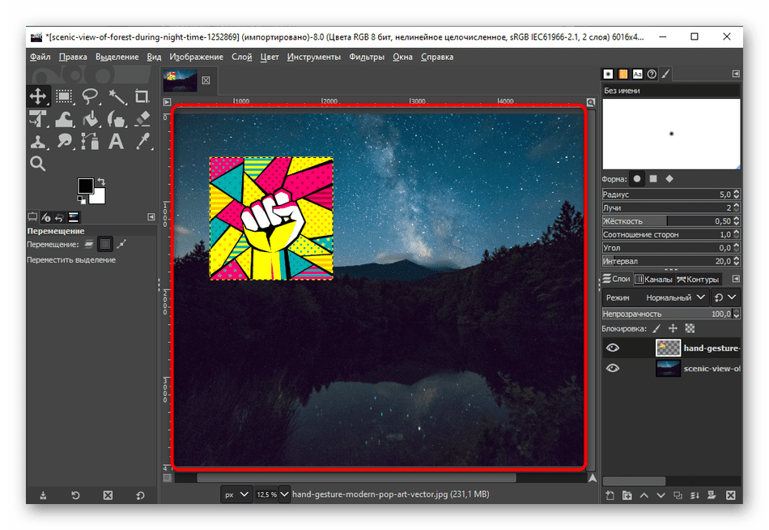Viewport: 769px width, 530px height.
Task: Click the foreground black color swatch
Action: 85,186
